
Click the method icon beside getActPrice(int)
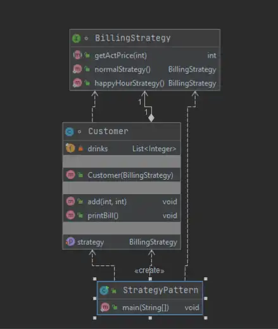click(x=77, y=55)
